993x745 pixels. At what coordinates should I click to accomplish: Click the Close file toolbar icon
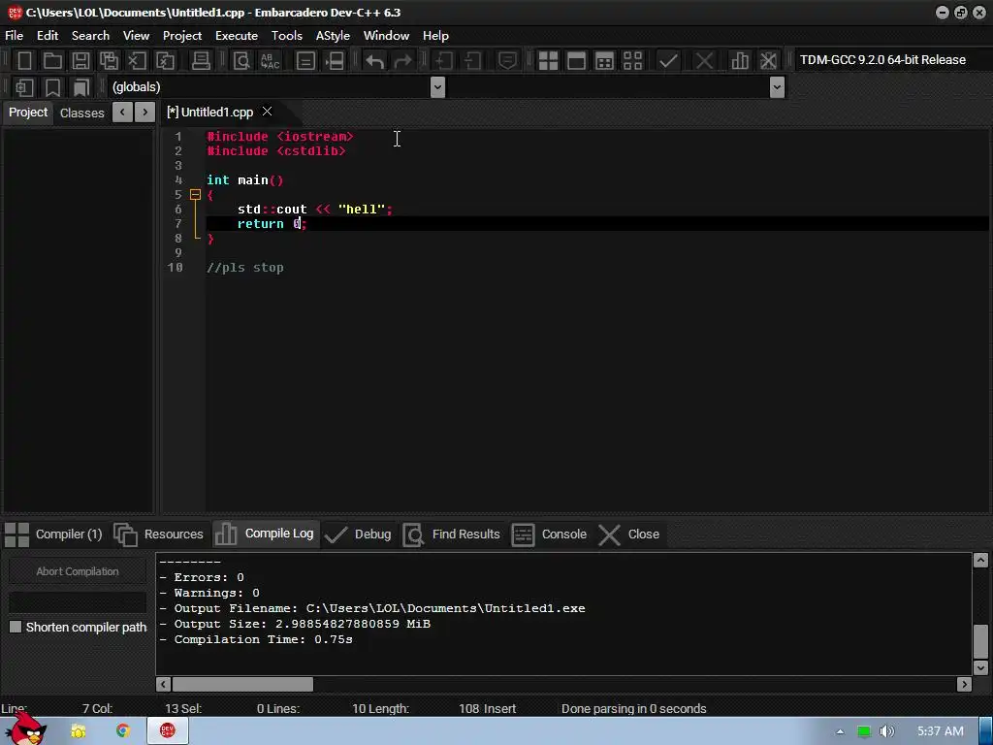(x=137, y=60)
